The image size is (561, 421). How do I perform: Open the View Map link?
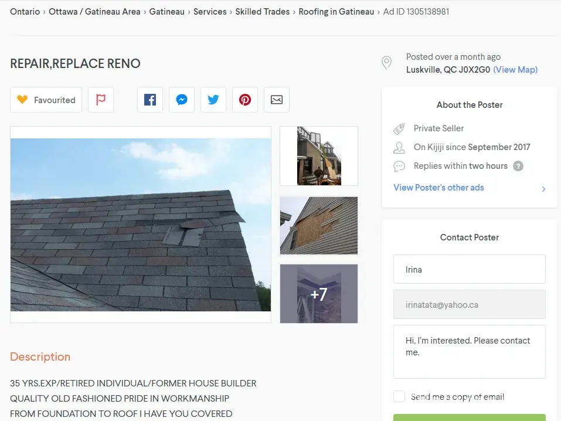pyautogui.click(x=515, y=69)
